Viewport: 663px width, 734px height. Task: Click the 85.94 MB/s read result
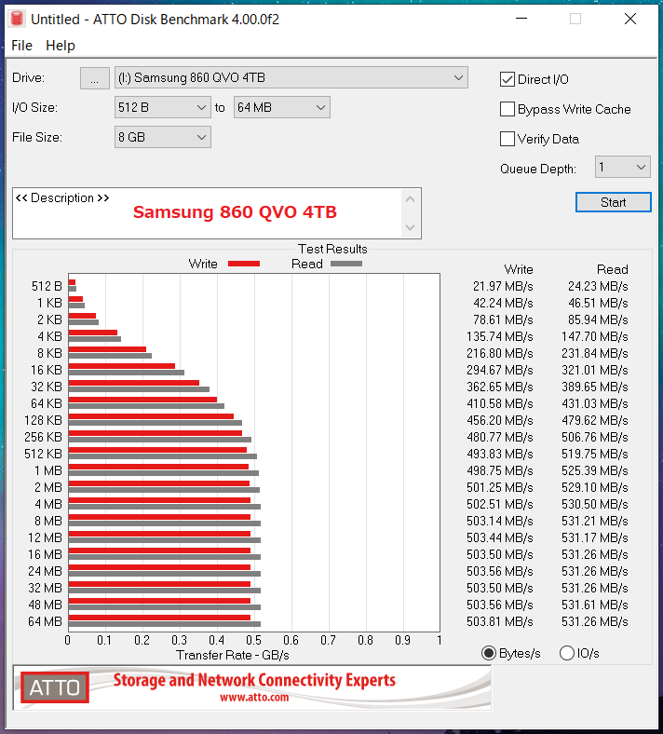coord(598,319)
